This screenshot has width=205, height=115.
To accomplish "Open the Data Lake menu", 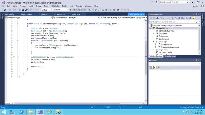I will point(55,6).
